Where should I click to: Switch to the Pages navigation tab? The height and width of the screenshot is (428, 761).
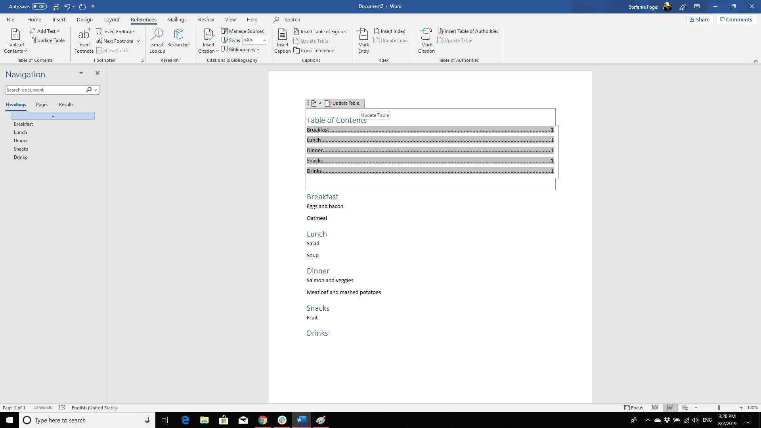tap(42, 104)
